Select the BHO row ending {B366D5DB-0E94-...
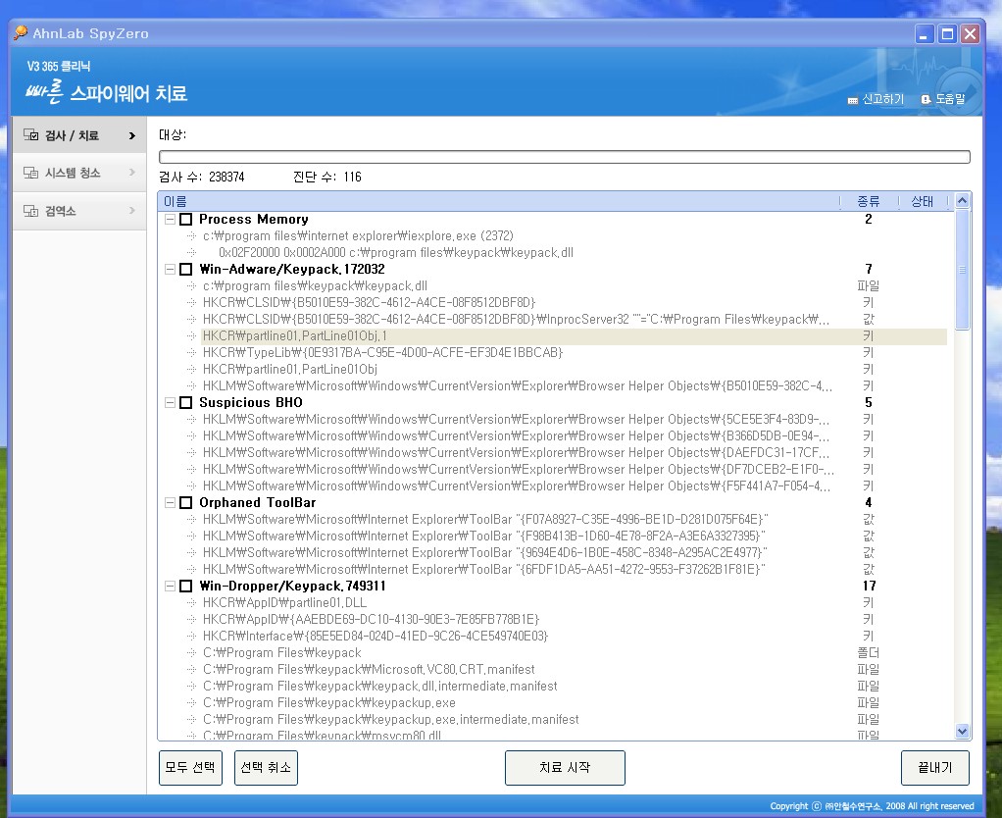Viewport: 1002px width, 818px height. (x=574, y=435)
